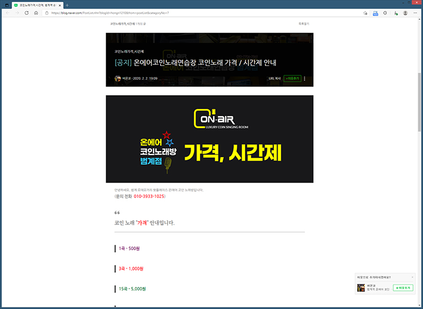Image resolution: width=423 pixels, height=309 pixels.
Task: Open the browser settings ellipsis menu
Action: coord(416,13)
